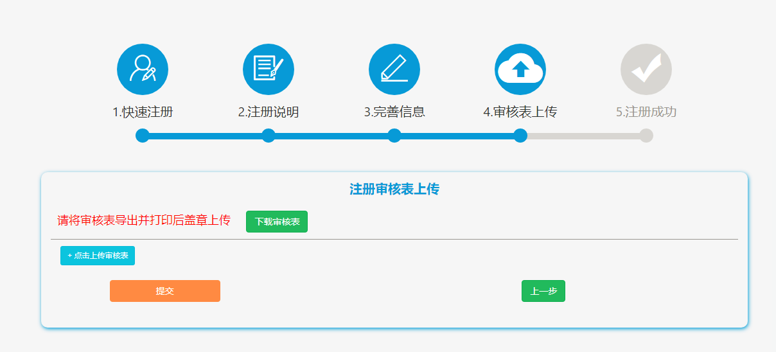Click the cloud upload step icon

[520, 69]
